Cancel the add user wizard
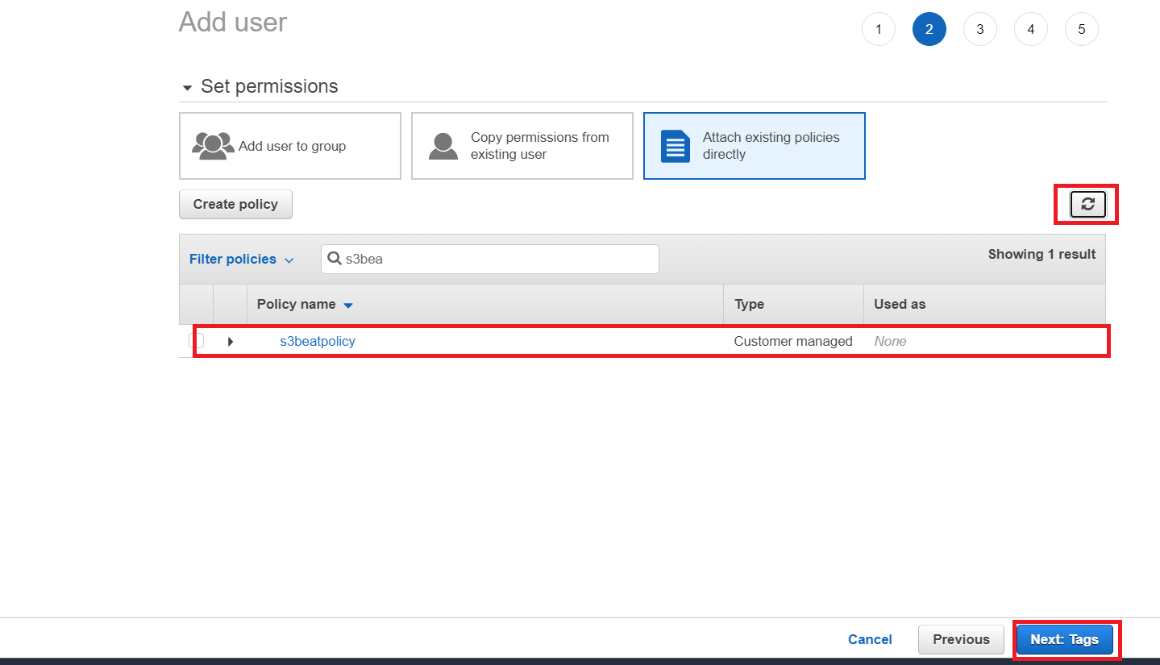 (870, 639)
